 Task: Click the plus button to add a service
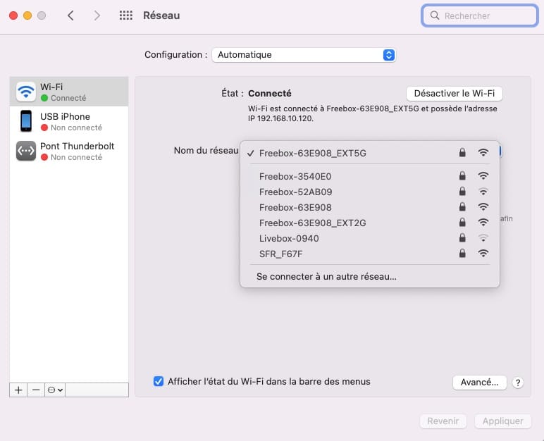coord(18,390)
